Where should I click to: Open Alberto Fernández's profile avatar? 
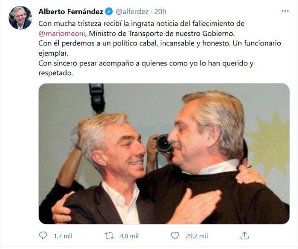[20, 18]
